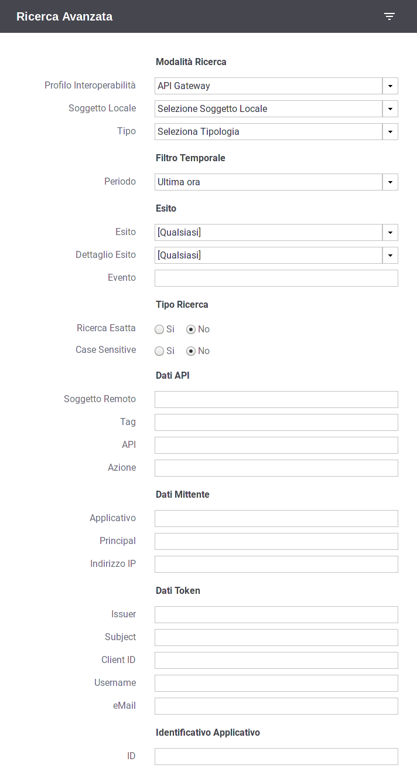The height and width of the screenshot is (775, 417).
Task: Open the Dettaglio Esito dropdown
Action: 276,255
